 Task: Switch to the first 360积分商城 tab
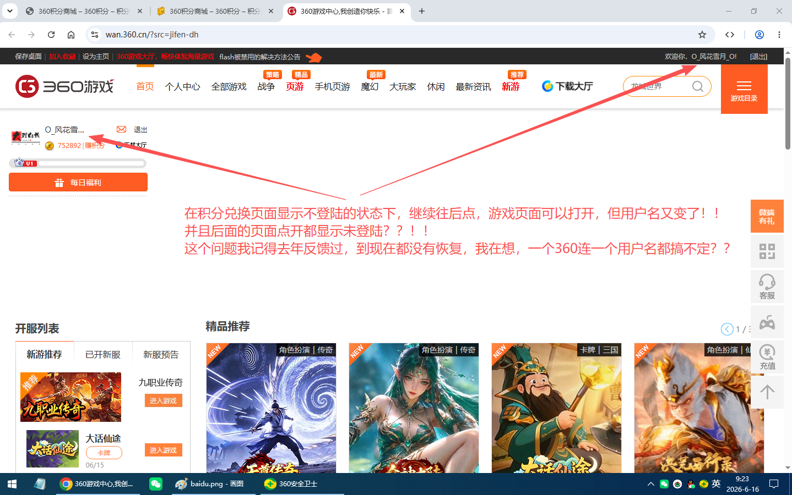pyautogui.click(x=84, y=11)
